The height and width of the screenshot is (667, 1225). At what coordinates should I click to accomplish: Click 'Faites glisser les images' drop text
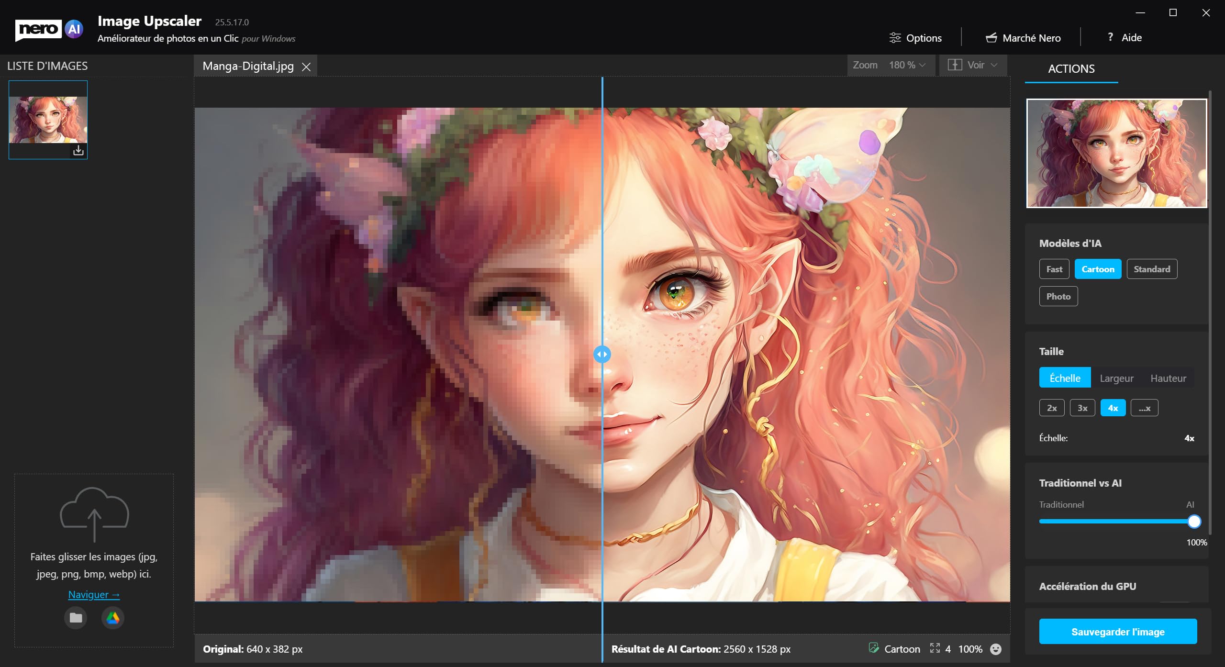tap(94, 565)
